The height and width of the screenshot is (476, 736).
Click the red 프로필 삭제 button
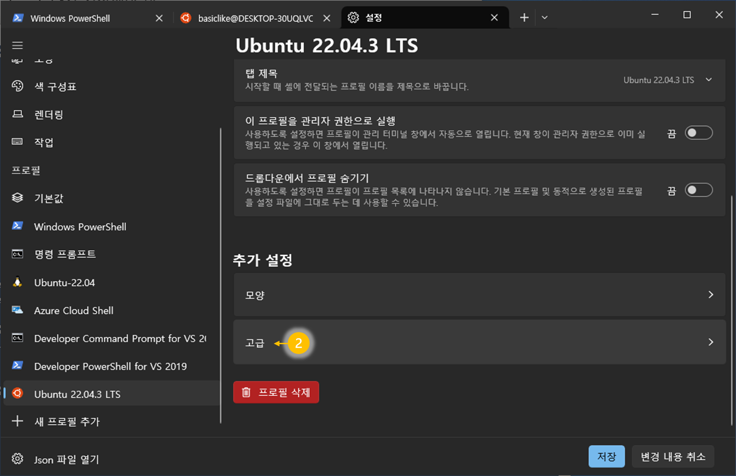tap(276, 392)
